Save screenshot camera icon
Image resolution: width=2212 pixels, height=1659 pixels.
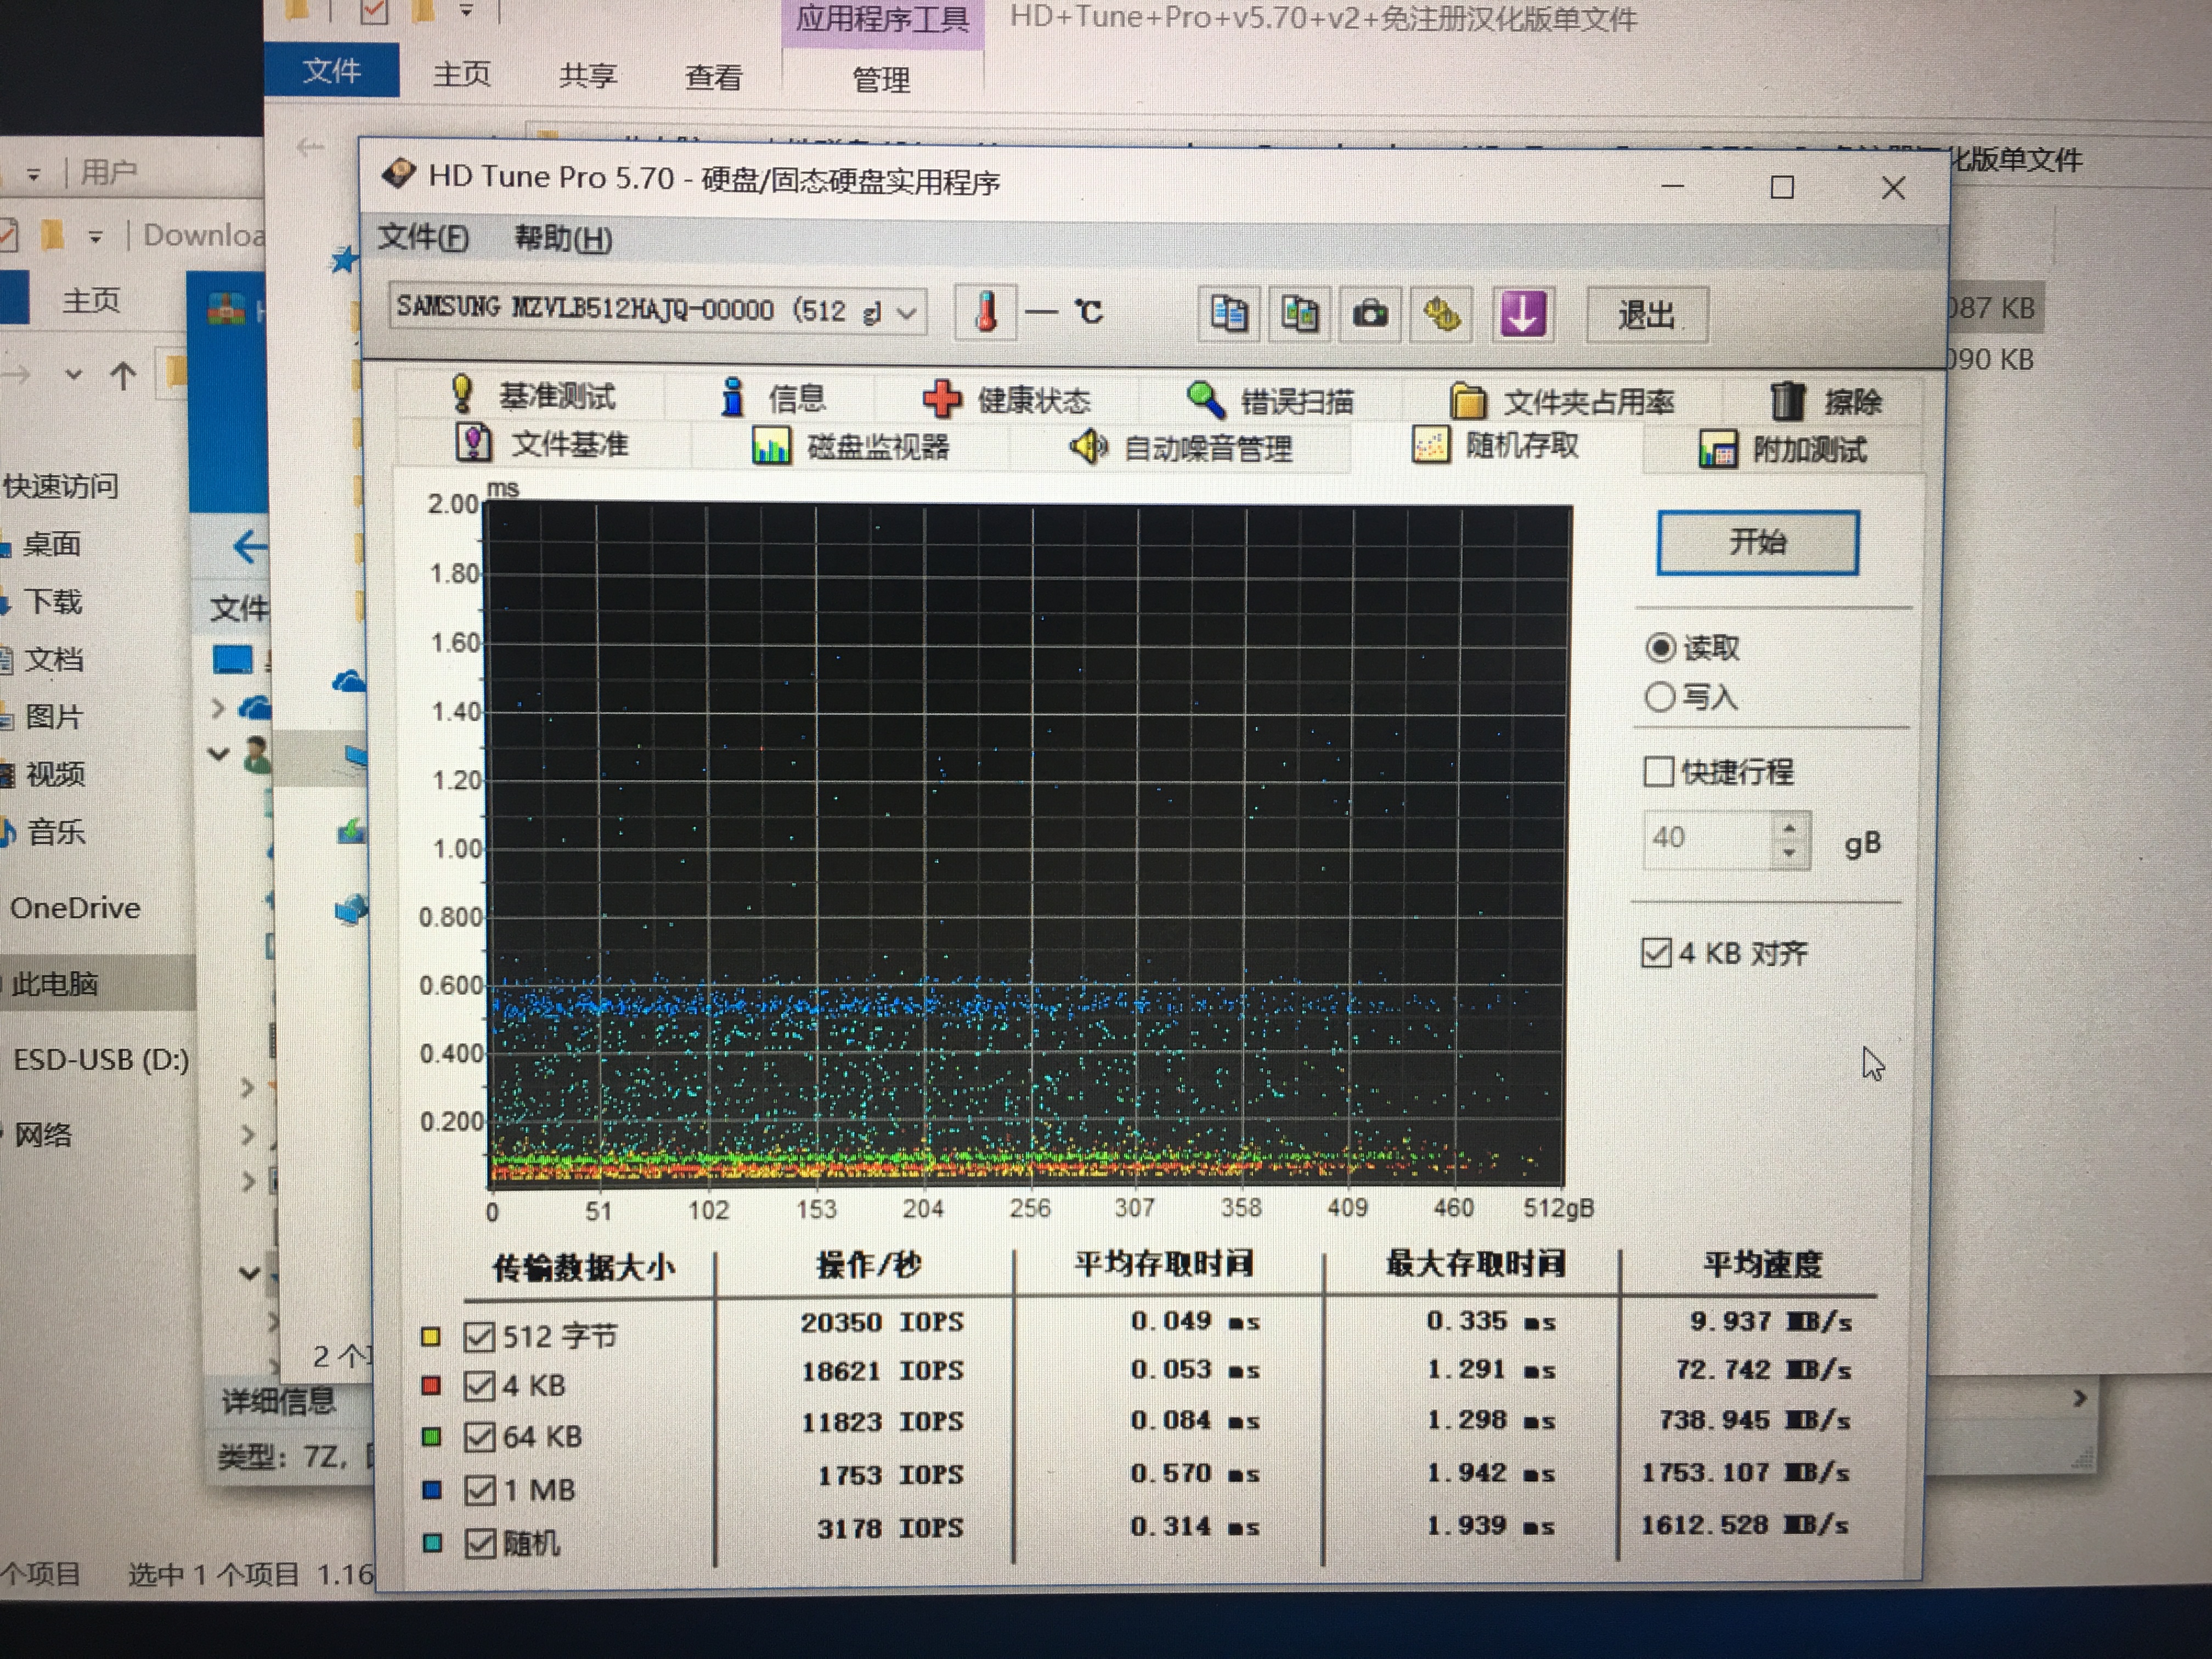pos(1370,315)
